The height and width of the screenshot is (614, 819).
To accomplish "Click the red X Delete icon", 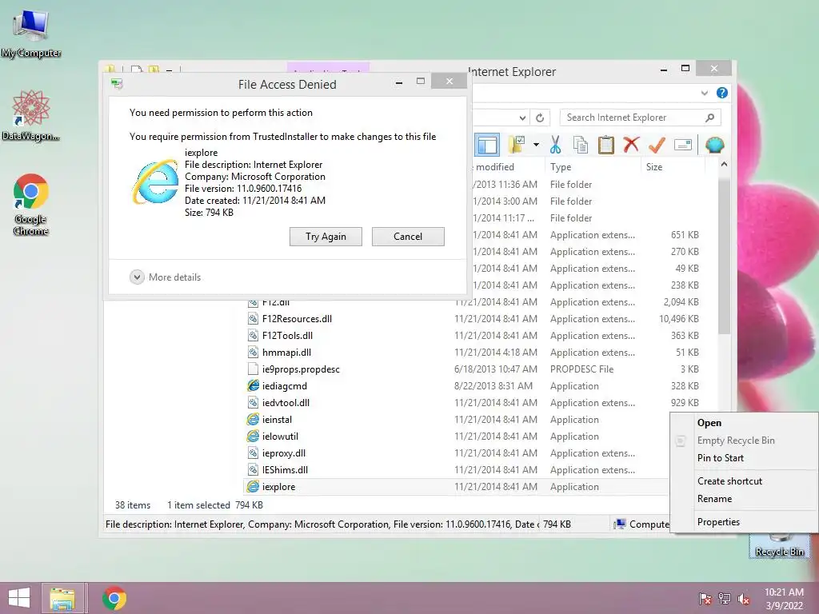I will click(631, 144).
